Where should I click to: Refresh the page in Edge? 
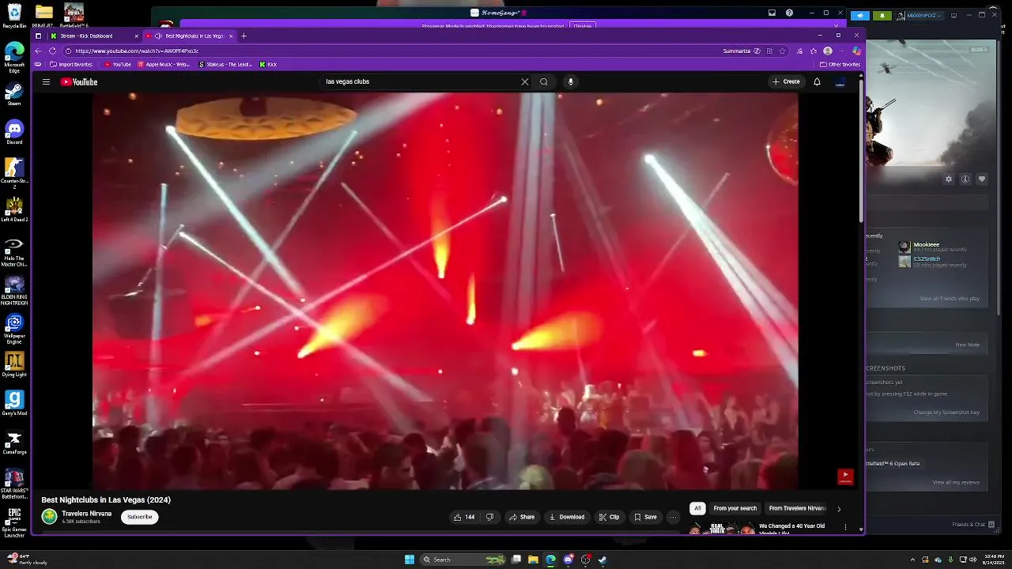click(52, 51)
